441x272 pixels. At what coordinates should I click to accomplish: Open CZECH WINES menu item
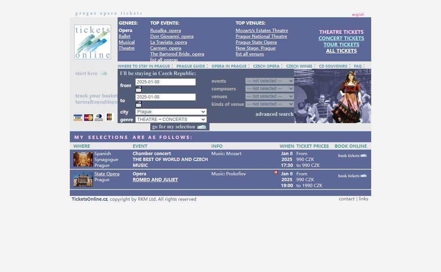[x=299, y=66]
